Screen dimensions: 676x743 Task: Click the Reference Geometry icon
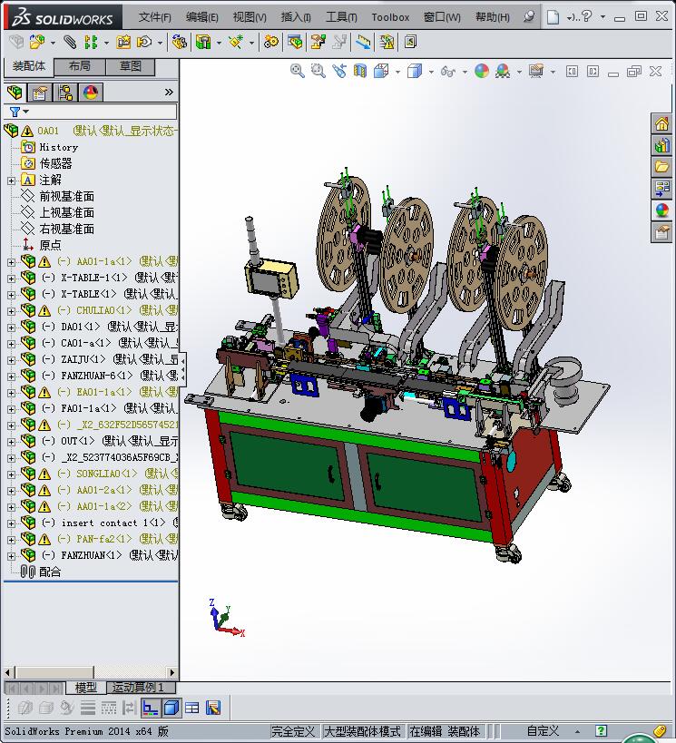click(x=236, y=42)
